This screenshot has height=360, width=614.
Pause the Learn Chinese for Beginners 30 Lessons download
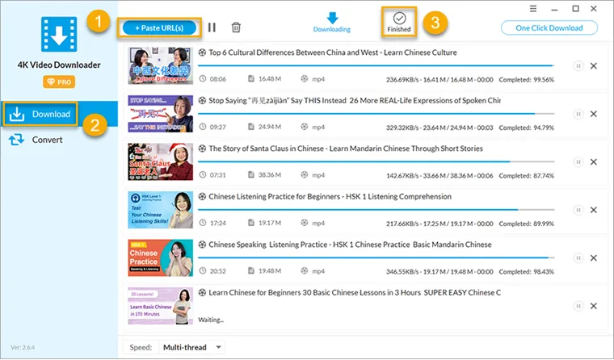point(578,306)
